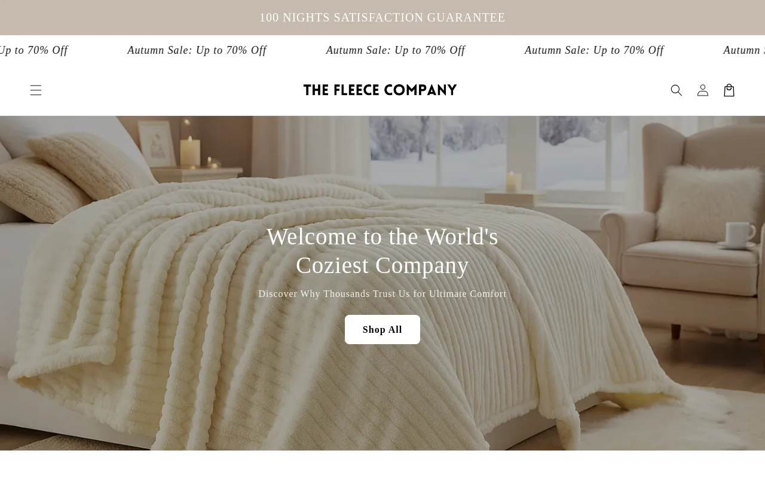765x478 pixels.
Task: Open the shopping bag cart icon
Action: [729, 90]
